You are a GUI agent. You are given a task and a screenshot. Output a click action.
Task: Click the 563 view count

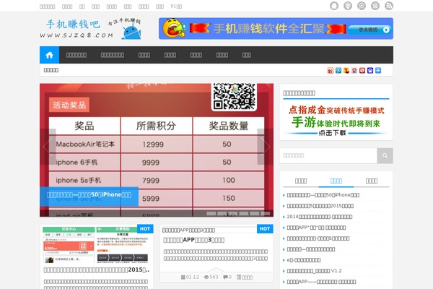tap(214, 277)
